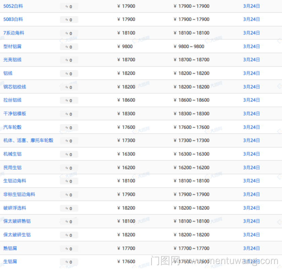Click the change badge for 机械生铝
This screenshot has height=269, width=282.
click(x=69, y=154)
